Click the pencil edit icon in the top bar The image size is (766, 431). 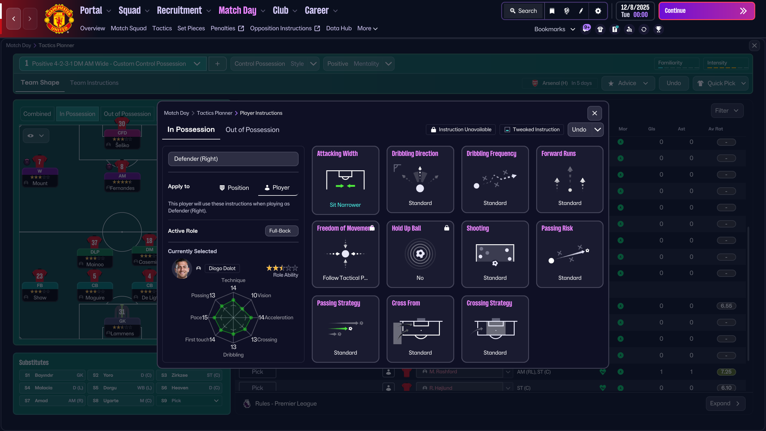pos(581,11)
